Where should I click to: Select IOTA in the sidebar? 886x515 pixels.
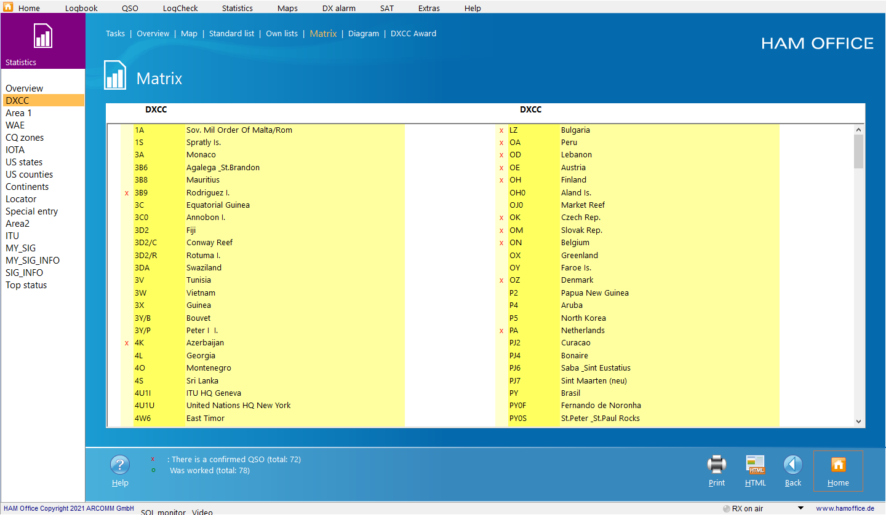pyautogui.click(x=15, y=150)
